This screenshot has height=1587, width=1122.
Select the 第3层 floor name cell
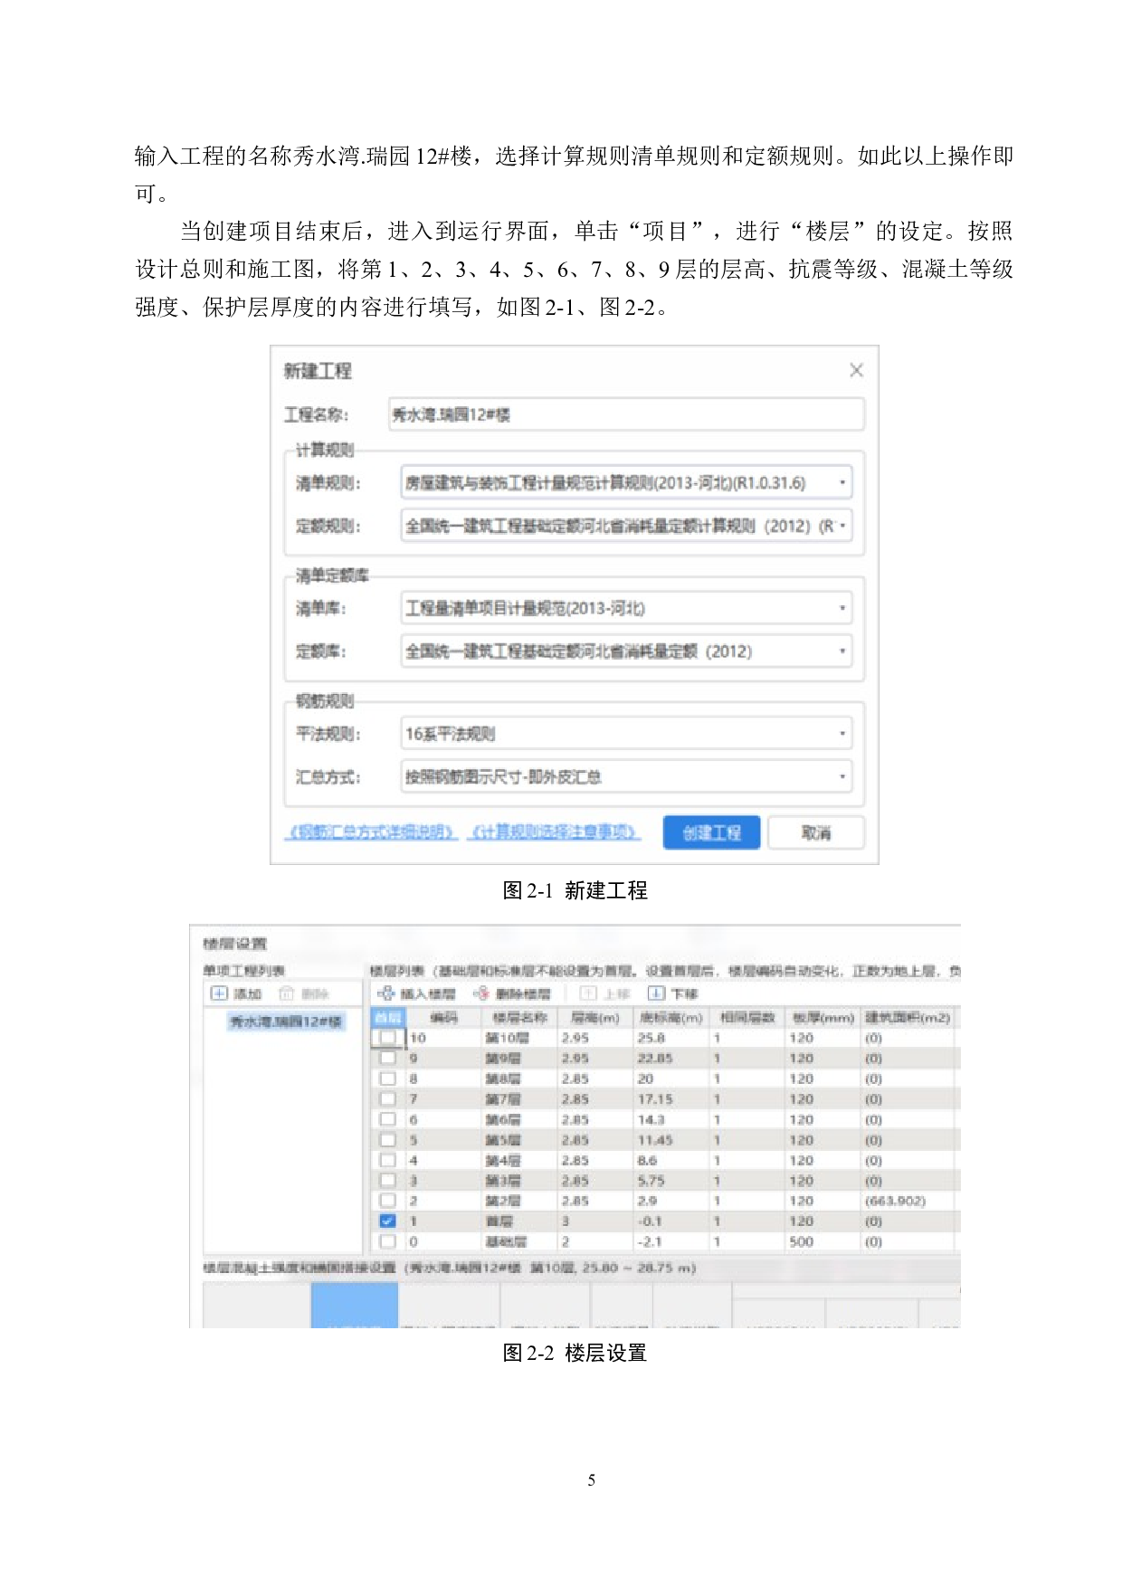[519, 1181]
